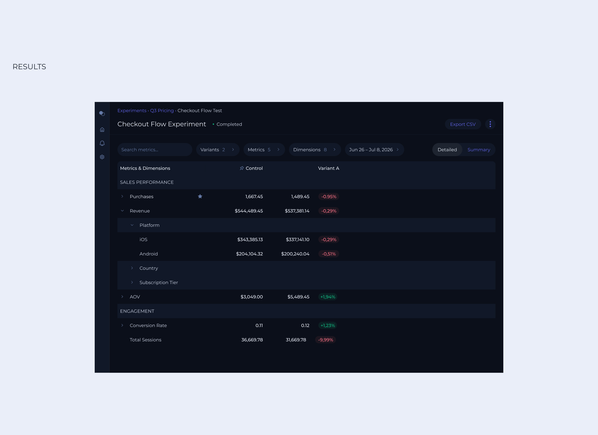Open notifications via the bell icon
This screenshot has width=598, height=435.
pyautogui.click(x=102, y=143)
